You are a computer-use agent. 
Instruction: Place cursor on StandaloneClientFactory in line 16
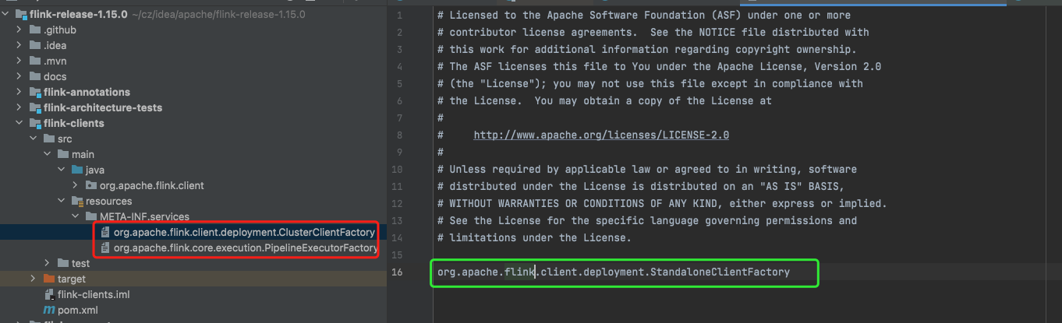719,272
